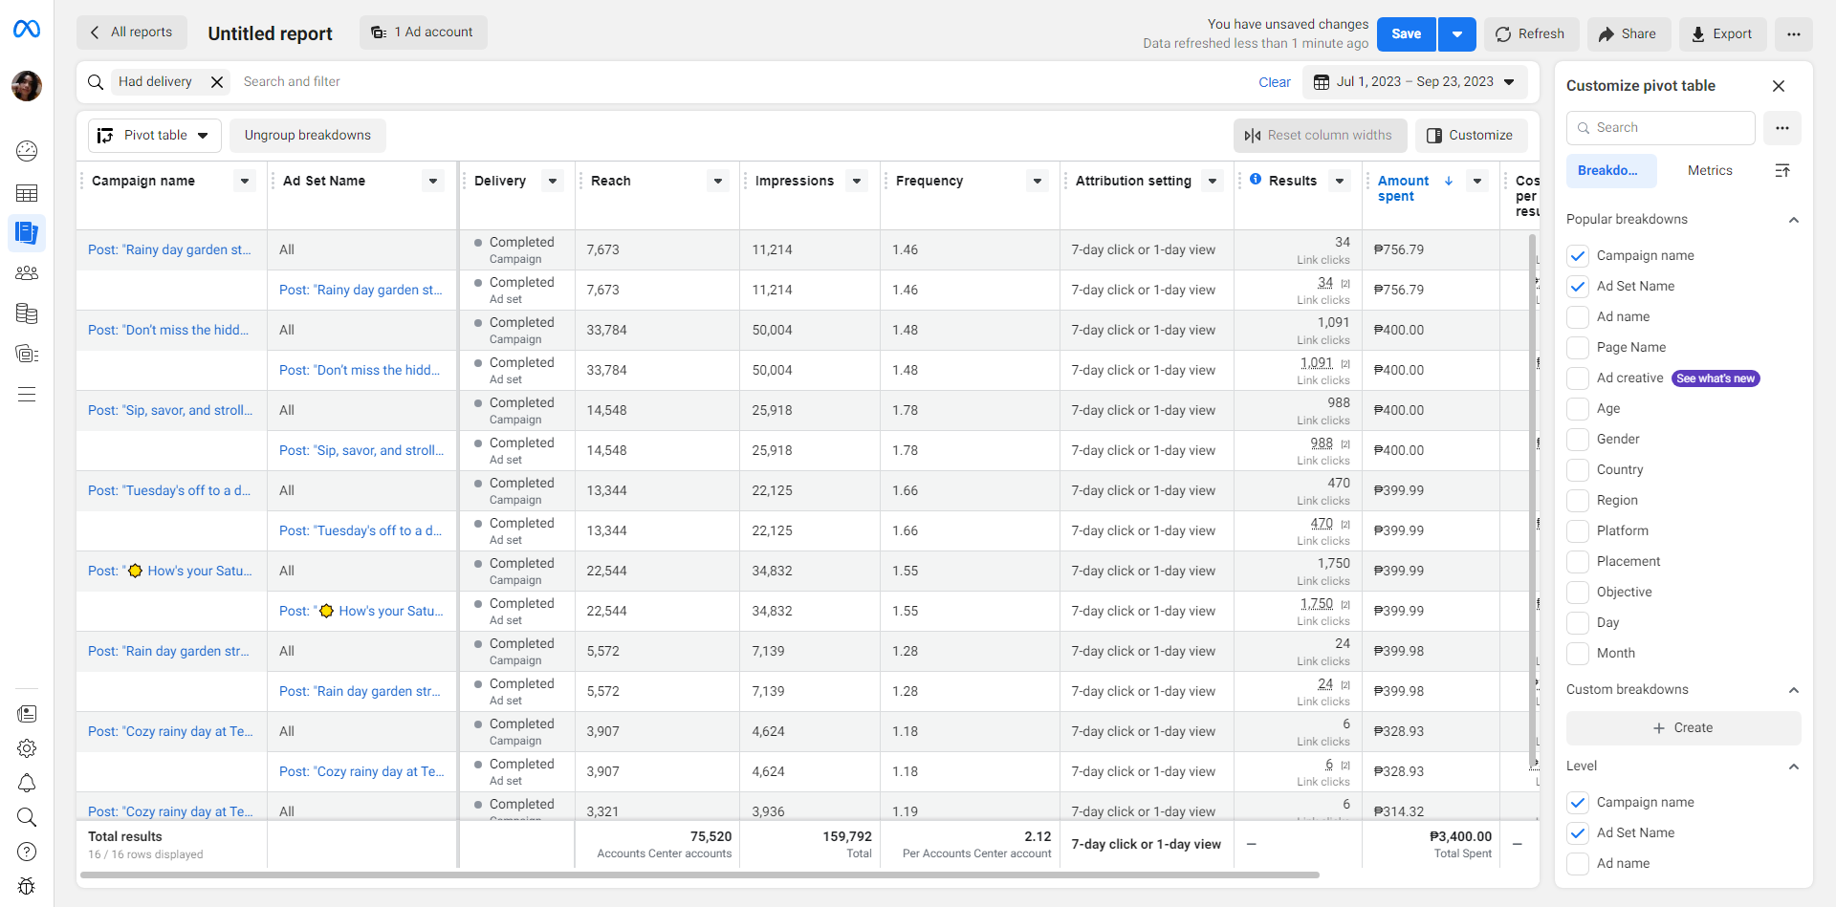Go back to All reports
The width and height of the screenshot is (1836, 907).
[x=132, y=32]
